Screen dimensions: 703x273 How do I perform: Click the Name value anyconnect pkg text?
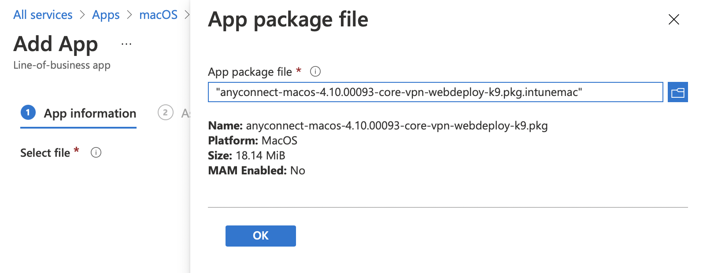click(397, 126)
